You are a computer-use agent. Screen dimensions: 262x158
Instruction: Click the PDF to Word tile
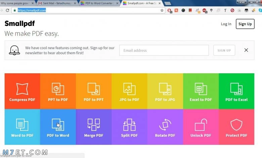[x=58, y=127]
